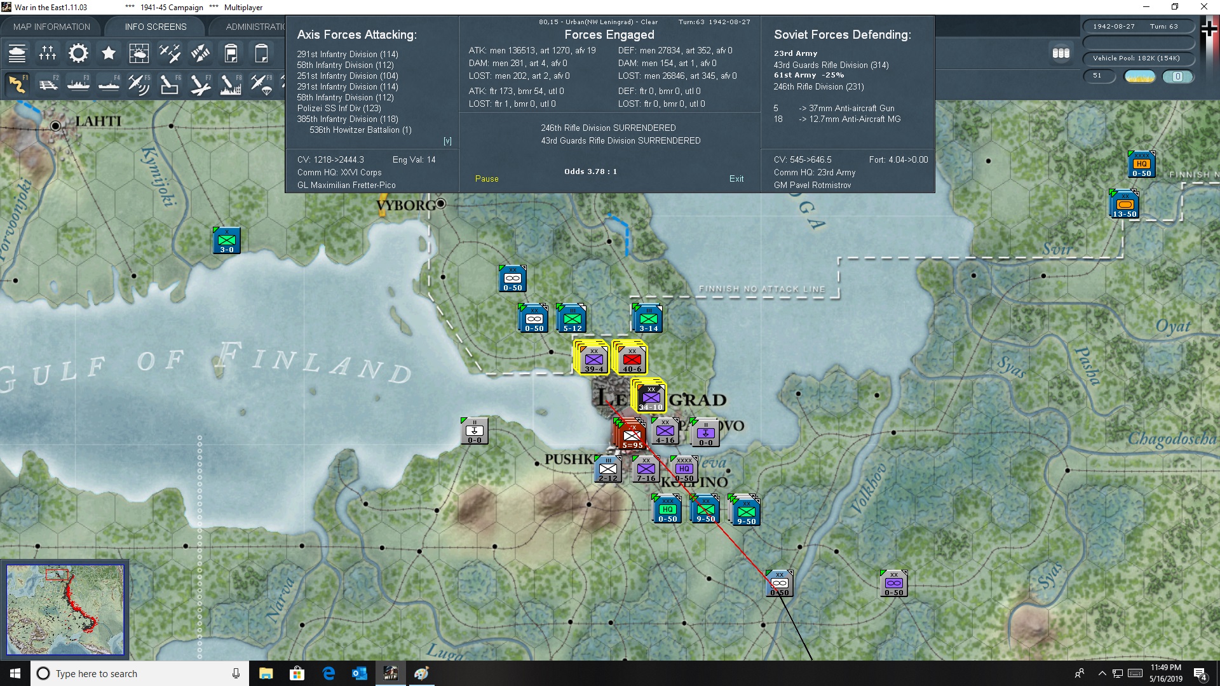Click the 51 admin points box
Viewport: 1220px width, 686px height.
(x=1099, y=76)
